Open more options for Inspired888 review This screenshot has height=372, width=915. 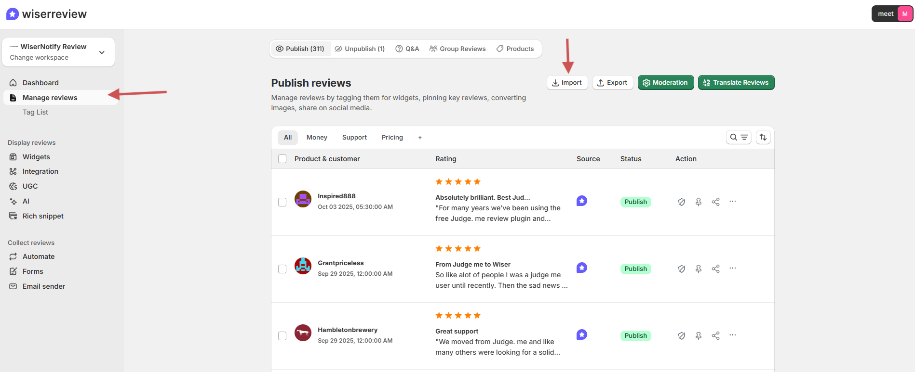coord(732,202)
